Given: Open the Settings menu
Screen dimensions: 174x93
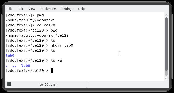Looking at the screenshot, I should point(67,9).
